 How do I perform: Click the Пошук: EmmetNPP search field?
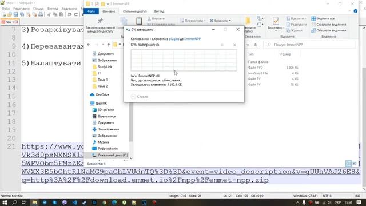pos(309,45)
